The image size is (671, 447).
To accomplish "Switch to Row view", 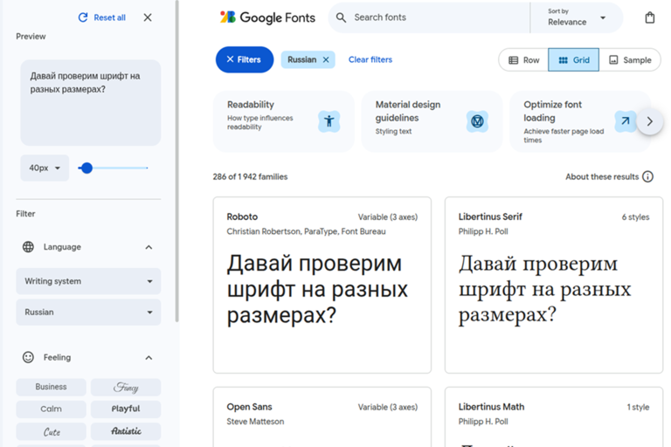I will 524,60.
